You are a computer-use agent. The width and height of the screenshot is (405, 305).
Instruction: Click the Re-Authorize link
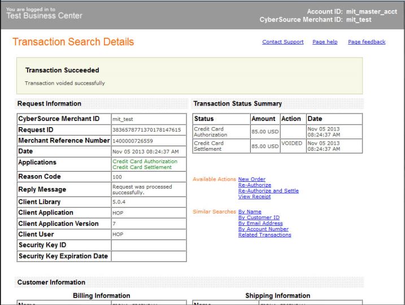[254, 185]
